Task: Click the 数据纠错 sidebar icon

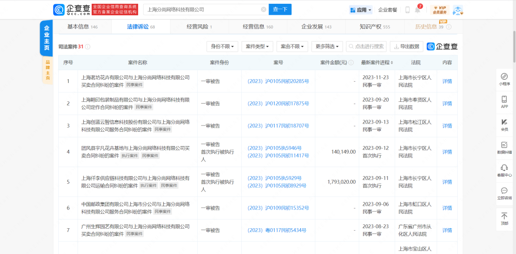Action: click(504, 147)
